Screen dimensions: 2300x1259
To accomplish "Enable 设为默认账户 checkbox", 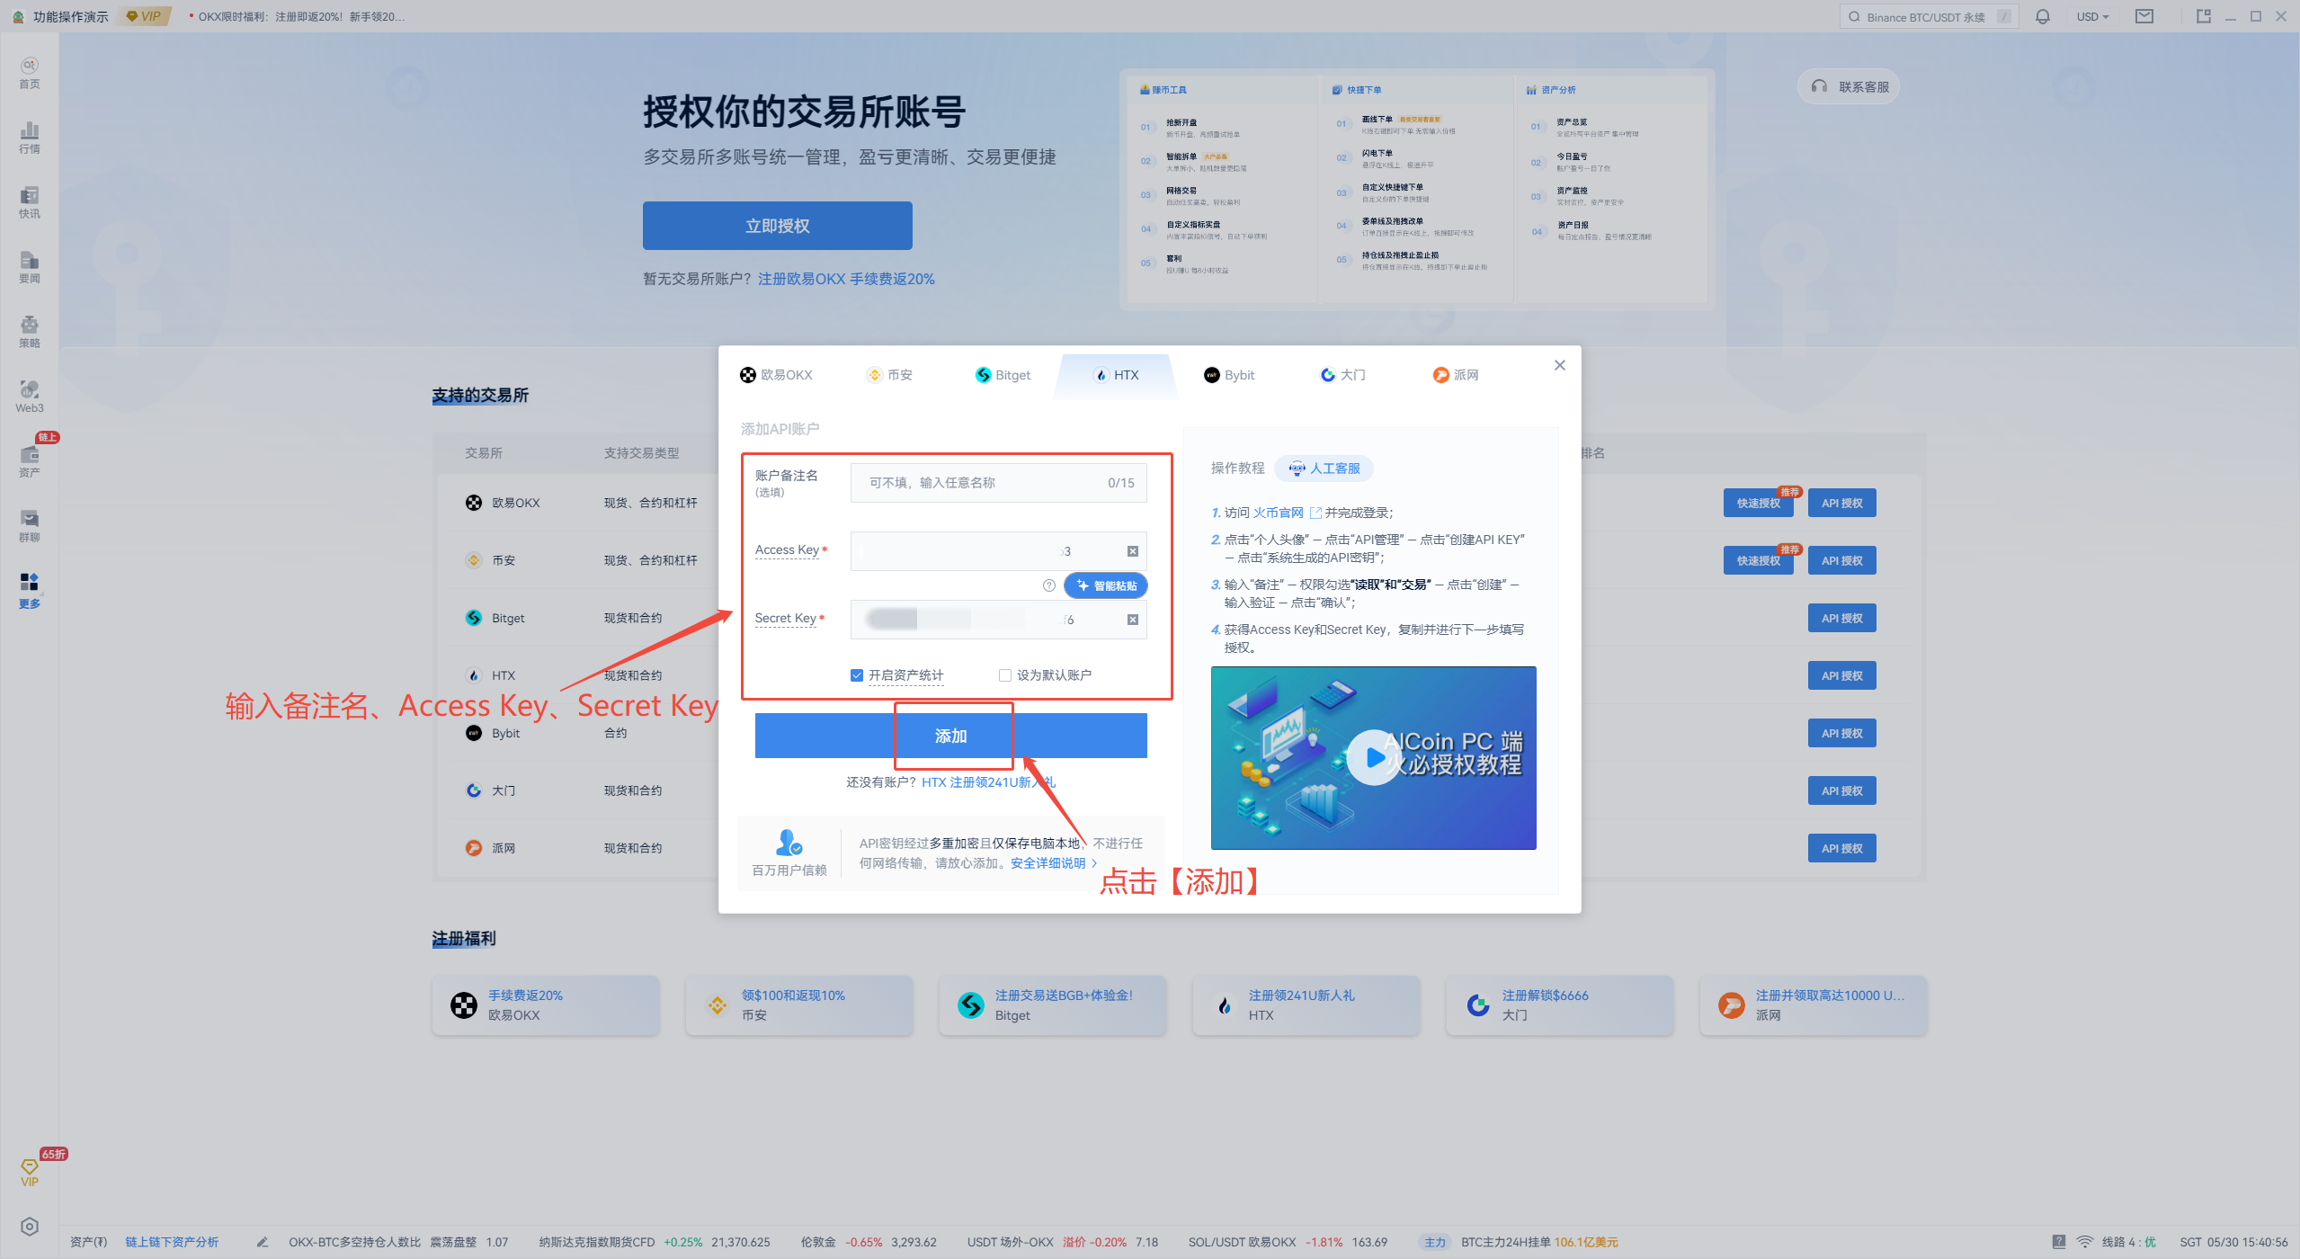I will click(x=1005, y=675).
